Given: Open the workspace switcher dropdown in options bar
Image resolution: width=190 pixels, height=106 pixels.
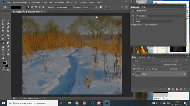Looking at the screenshot, I should point(126,7).
